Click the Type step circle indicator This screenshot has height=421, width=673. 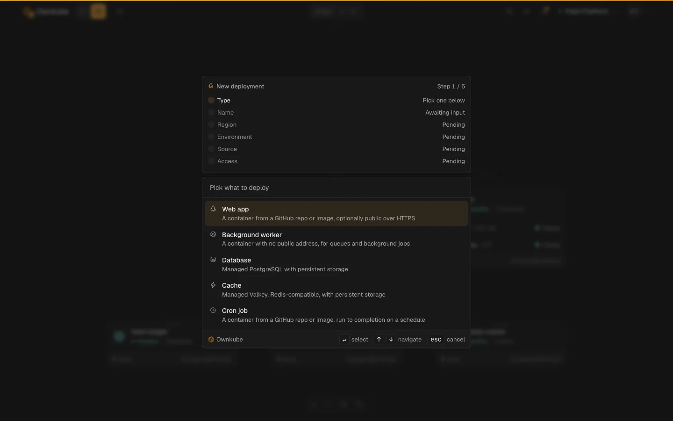[211, 100]
